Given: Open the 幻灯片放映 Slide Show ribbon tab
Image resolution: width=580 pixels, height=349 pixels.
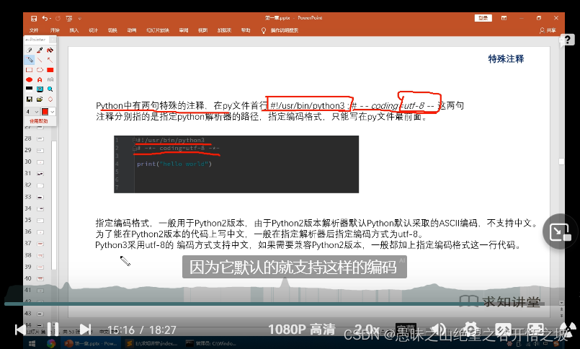Looking at the screenshot, I should 158,30.
